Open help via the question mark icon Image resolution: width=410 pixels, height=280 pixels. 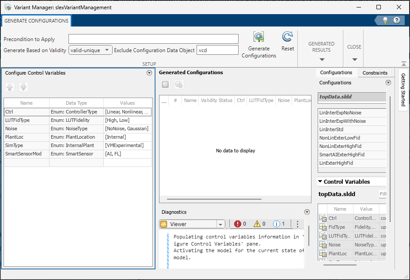(397, 20)
